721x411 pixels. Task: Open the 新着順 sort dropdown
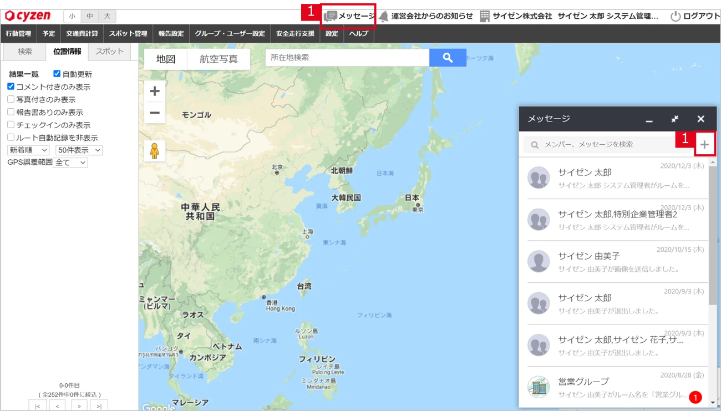tap(28, 150)
